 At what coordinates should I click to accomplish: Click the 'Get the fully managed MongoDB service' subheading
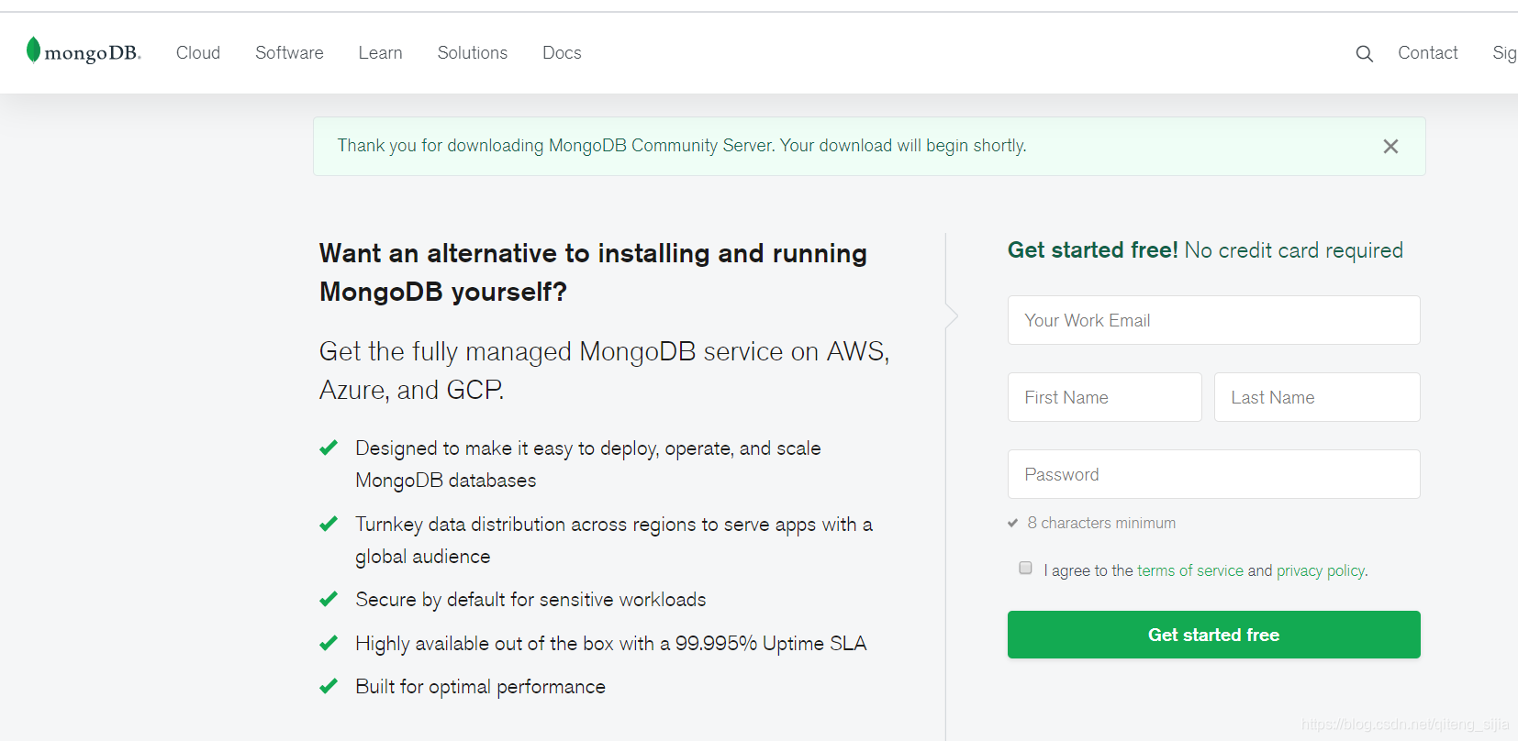pyautogui.click(x=604, y=370)
